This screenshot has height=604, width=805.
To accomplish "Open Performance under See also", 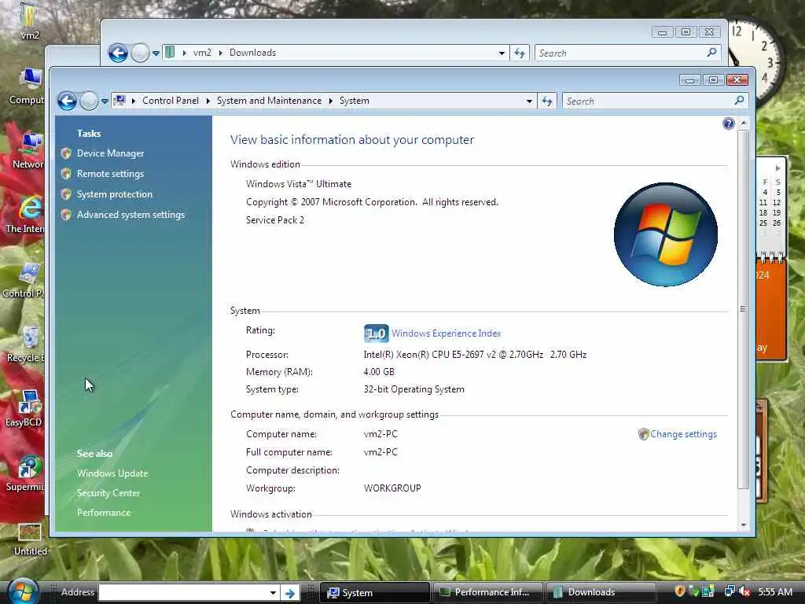I will click(x=104, y=513).
